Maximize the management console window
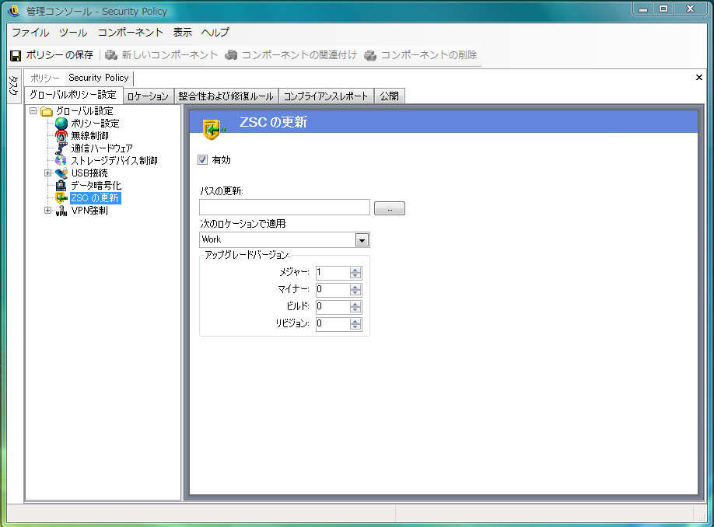The image size is (714, 527). coord(663,9)
